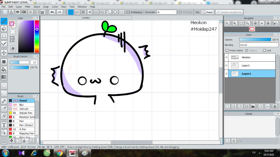Undock the Navigator panel
Image resolution: width=280 pixels, height=157 pixels.
[x=275, y=18]
